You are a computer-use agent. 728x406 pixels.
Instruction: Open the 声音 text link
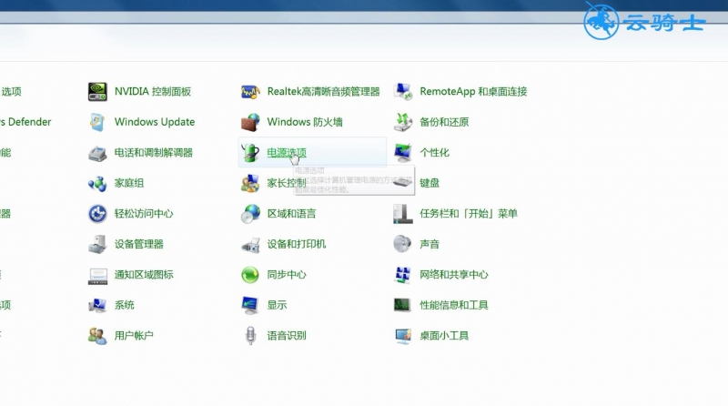429,244
